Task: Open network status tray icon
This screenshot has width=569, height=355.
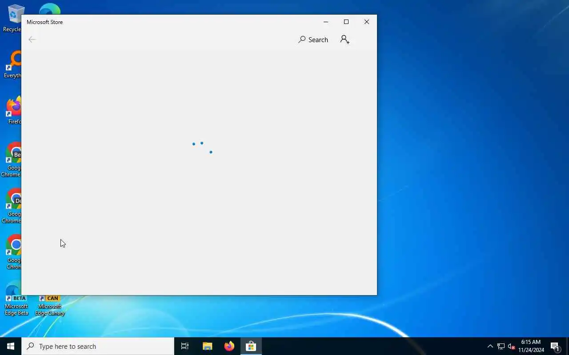Action: [x=501, y=346]
